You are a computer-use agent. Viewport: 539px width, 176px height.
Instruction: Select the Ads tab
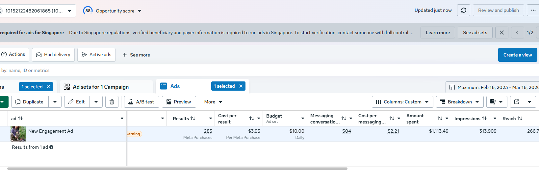coord(175,86)
